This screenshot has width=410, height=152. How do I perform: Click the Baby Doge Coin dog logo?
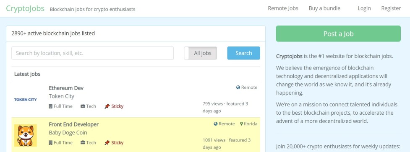pos(25,136)
